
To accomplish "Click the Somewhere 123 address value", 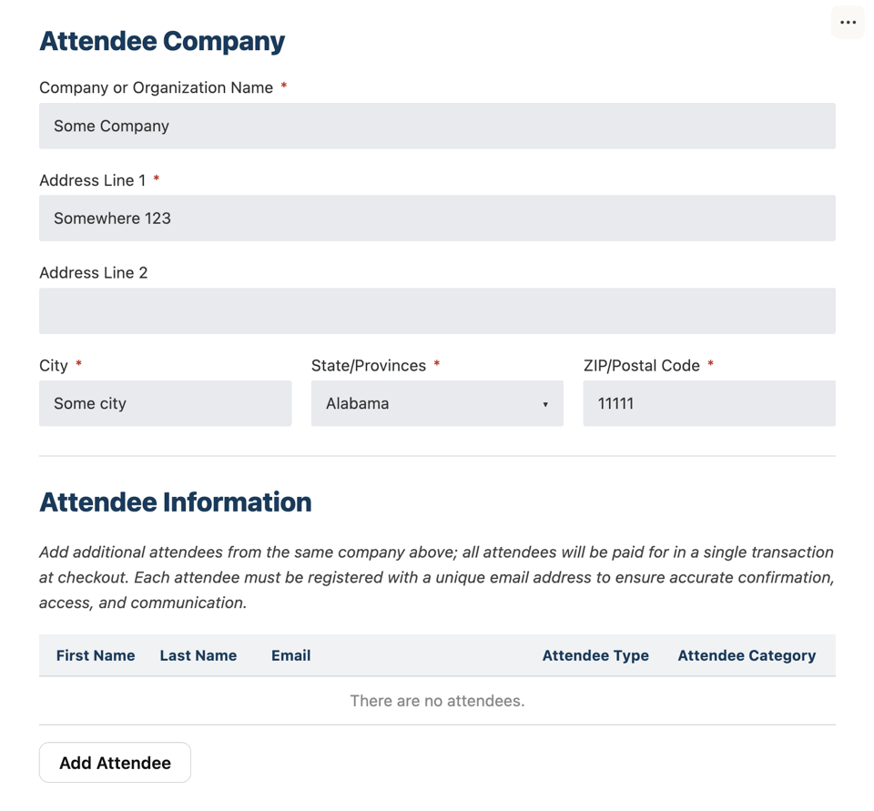I will pos(111,218).
